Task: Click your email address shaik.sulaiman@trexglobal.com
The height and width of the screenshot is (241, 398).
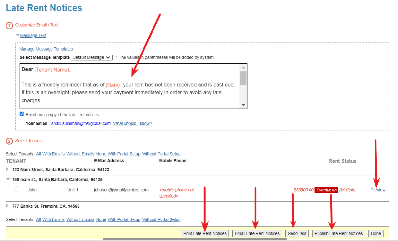Action: click(x=80, y=123)
